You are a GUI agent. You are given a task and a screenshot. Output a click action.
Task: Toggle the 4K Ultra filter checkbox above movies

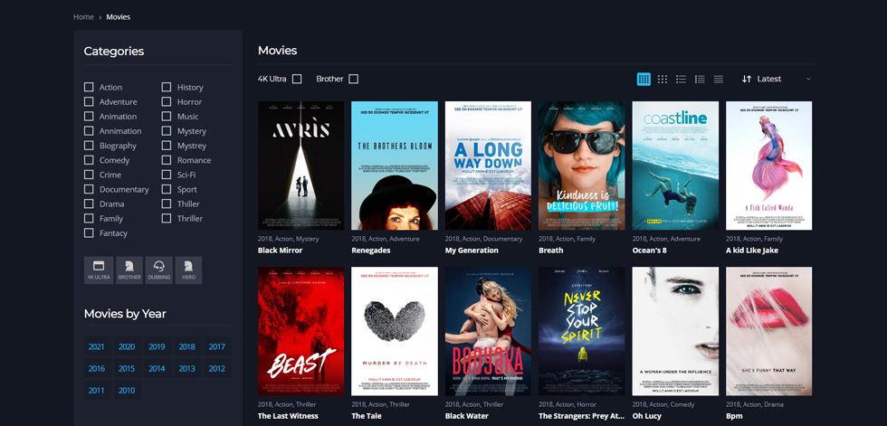297,79
